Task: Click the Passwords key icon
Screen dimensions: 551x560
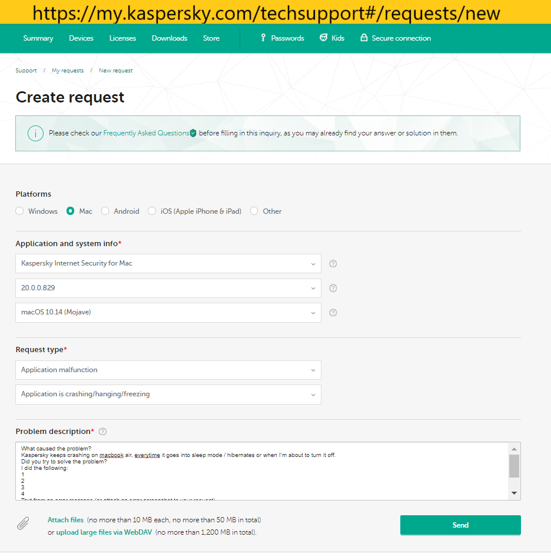Action: click(x=263, y=38)
